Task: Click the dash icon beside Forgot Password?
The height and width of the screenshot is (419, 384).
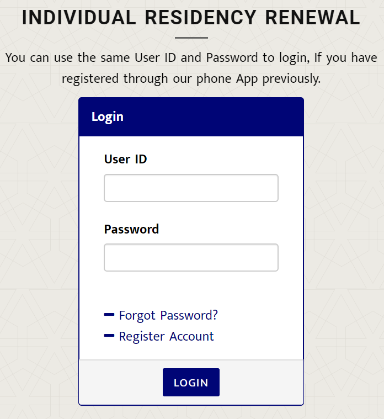Action: coord(109,315)
